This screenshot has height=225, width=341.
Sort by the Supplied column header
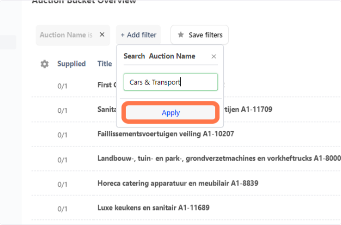pos(72,64)
